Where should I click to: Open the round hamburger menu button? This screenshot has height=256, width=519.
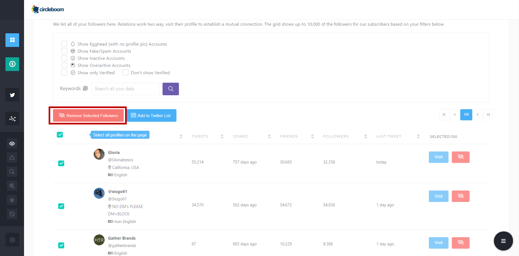(x=503, y=241)
